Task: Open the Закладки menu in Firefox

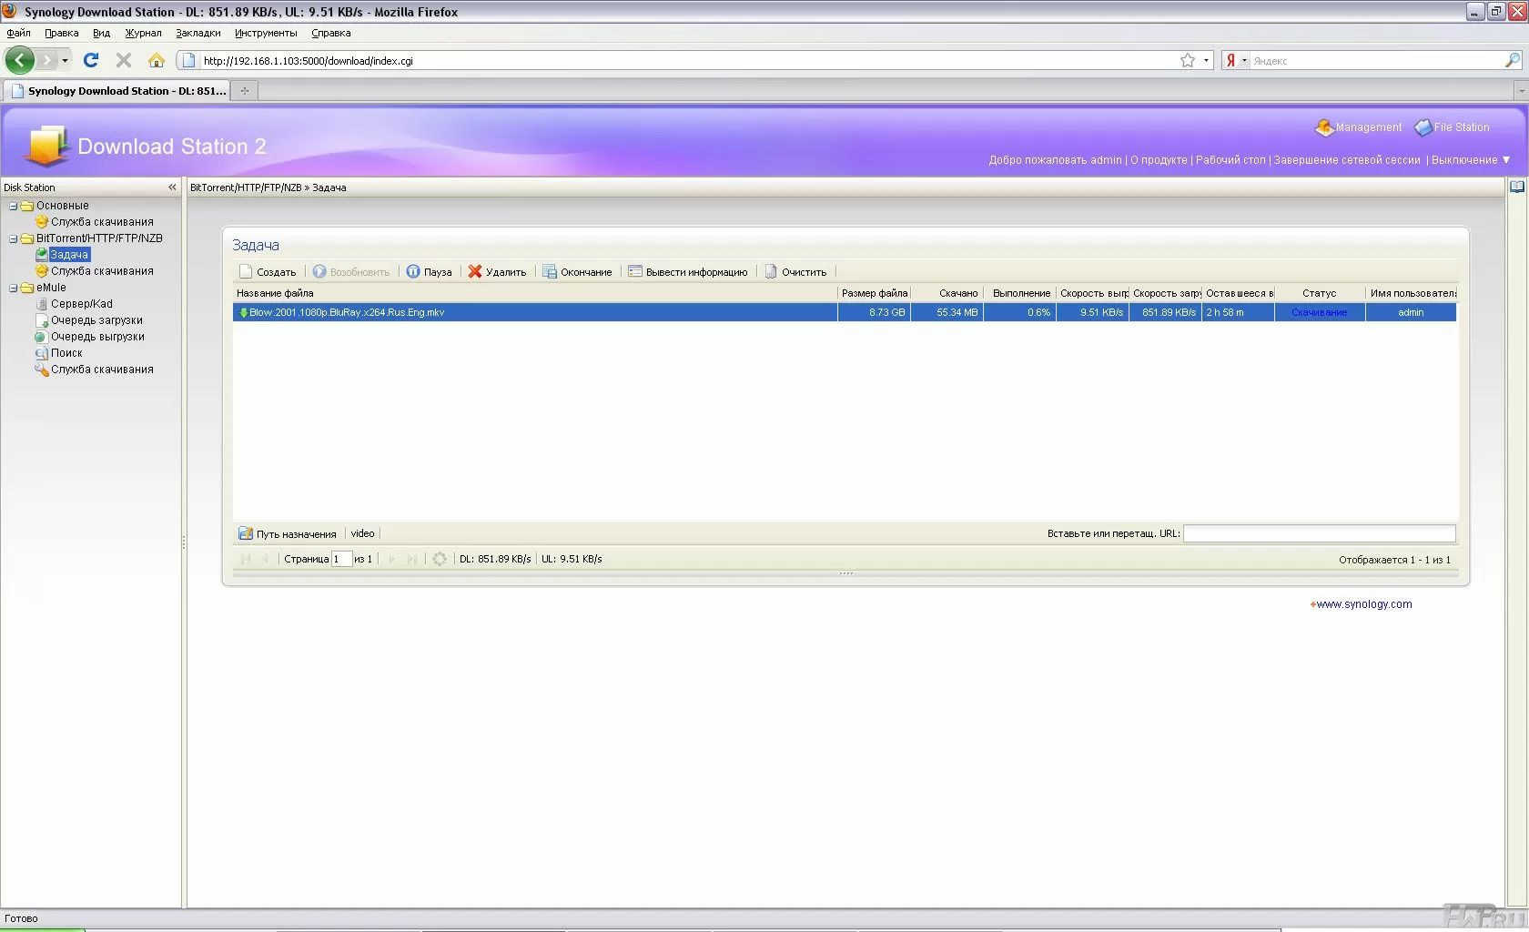Action: coord(197,33)
